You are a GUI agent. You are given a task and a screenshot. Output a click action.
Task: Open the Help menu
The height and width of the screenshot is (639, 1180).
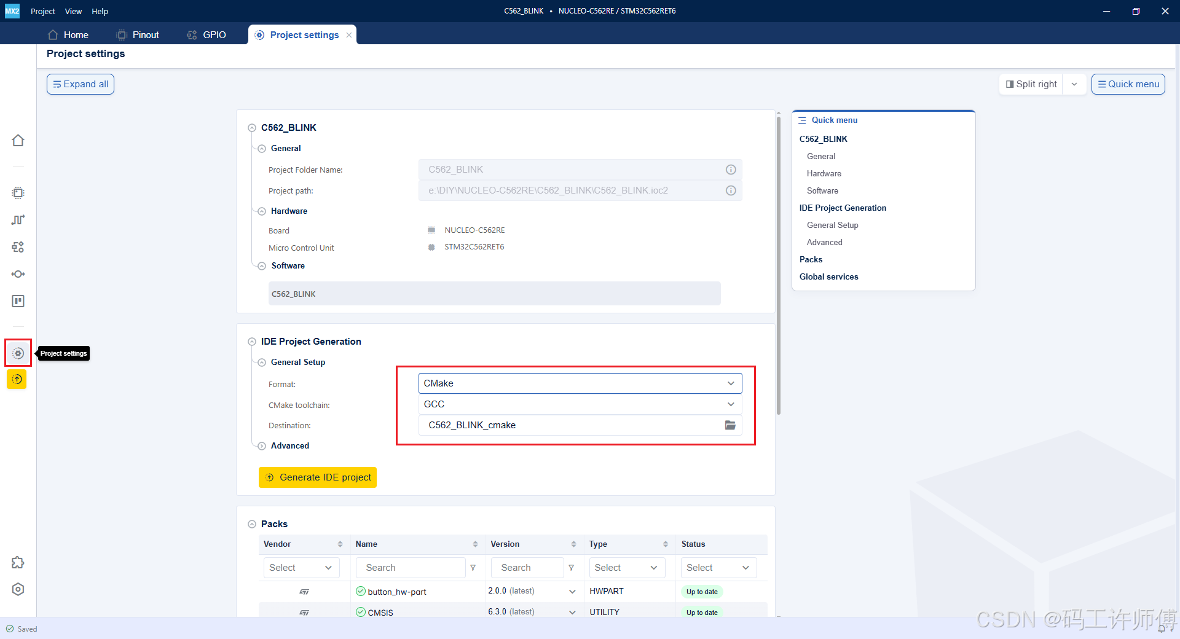[100, 11]
